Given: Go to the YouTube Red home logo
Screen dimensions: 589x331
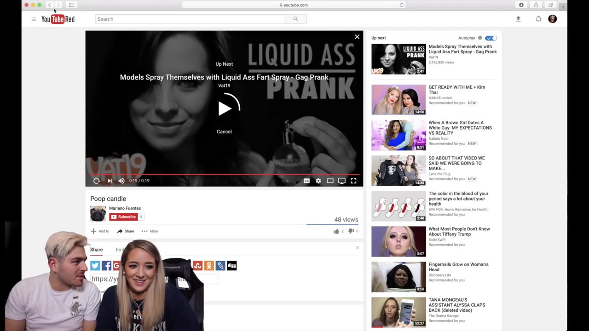Looking at the screenshot, I should point(58,19).
